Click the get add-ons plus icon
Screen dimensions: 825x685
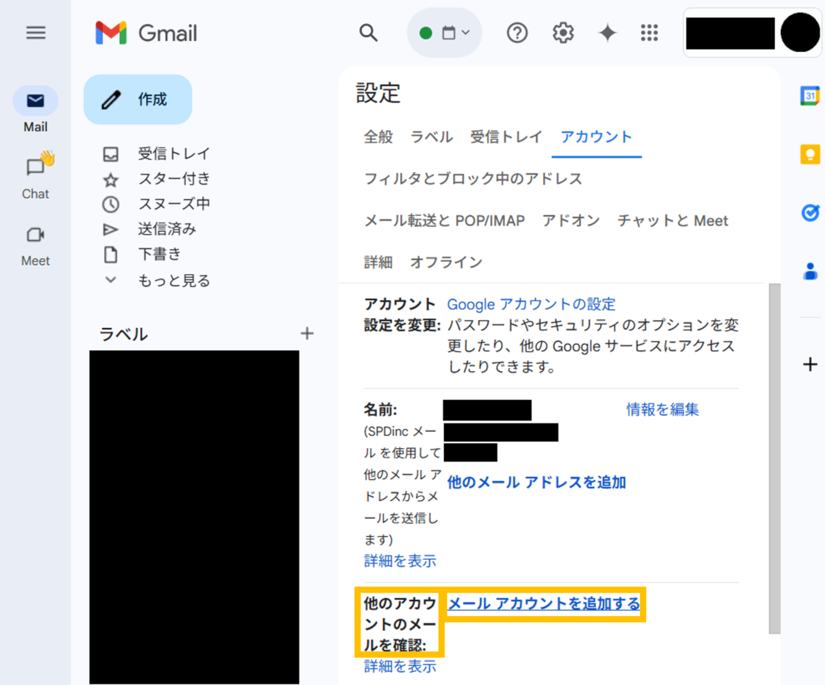[x=810, y=364]
